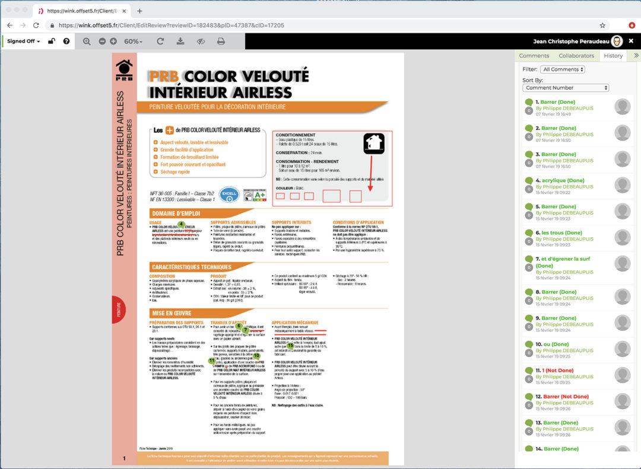Click Jean Christophe Peraudeau's avatar
Viewport: 641px width, 469px height.
click(x=617, y=41)
